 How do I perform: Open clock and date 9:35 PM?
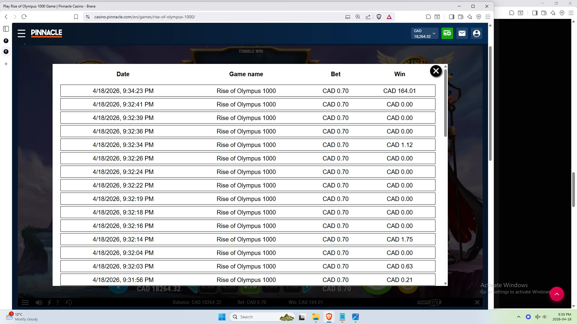pos(562,317)
